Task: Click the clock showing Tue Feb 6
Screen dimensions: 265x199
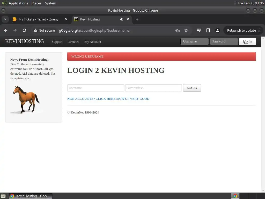Action: (250, 3)
